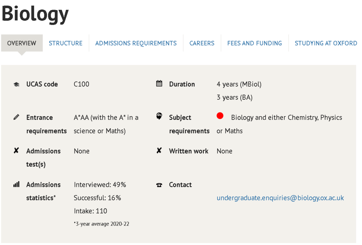Click the calendar Duration icon

pyautogui.click(x=159, y=84)
